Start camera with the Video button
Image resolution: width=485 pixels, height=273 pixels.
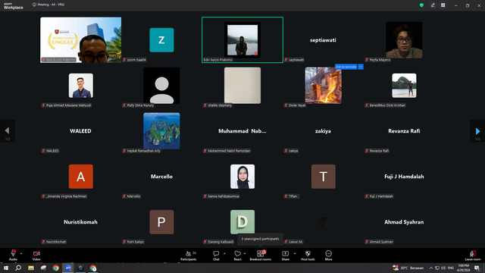pos(36,256)
